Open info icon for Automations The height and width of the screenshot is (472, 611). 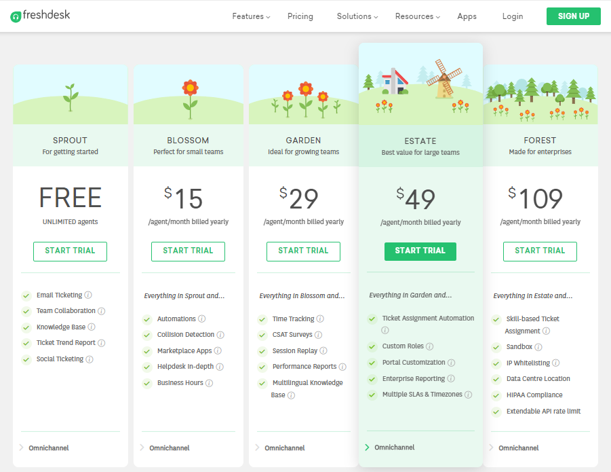201,319
